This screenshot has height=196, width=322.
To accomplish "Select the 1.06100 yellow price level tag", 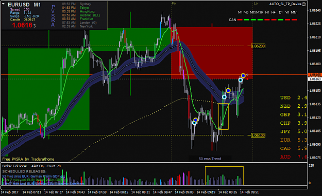I will click(258, 135).
